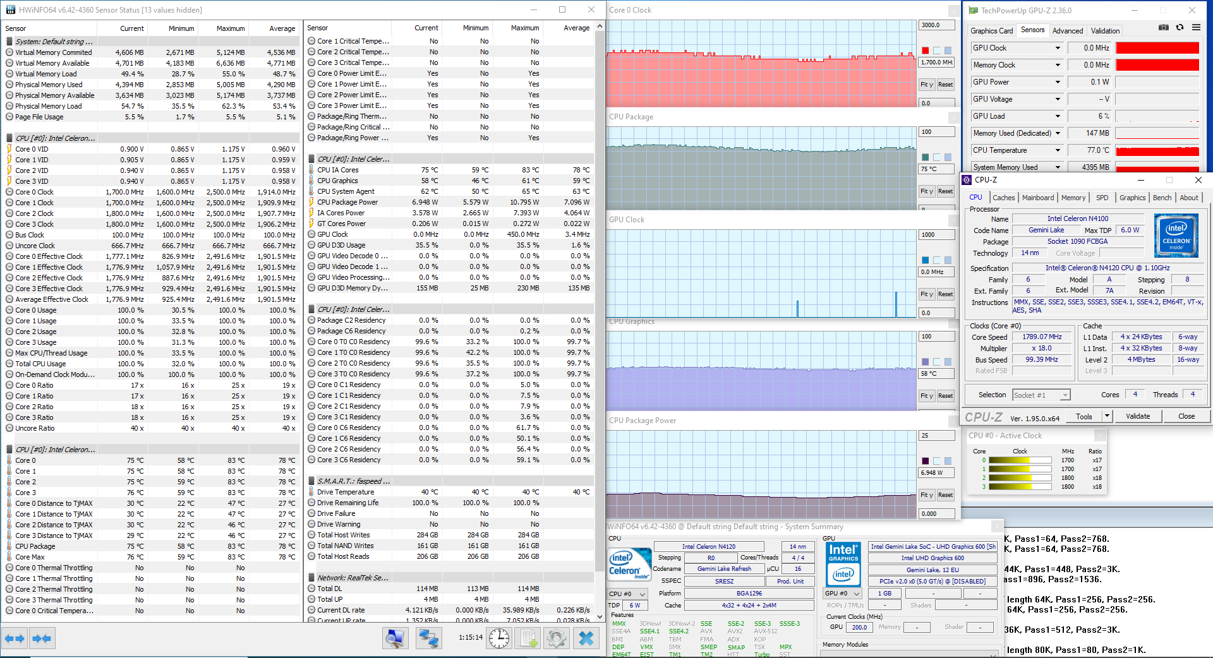Image resolution: width=1213 pixels, height=658 pixels.
Task: Click the blue toggle box in the CPU Package graph
Action: point(948,157)
